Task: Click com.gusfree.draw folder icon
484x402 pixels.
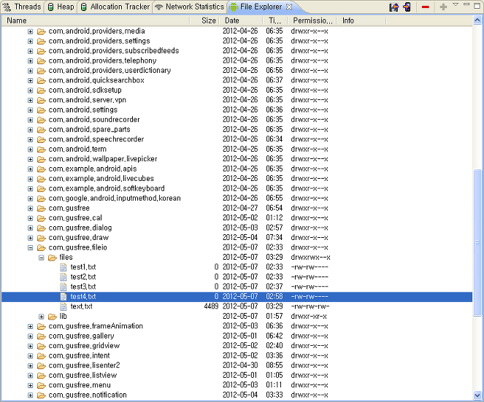Action: point(42,238)
